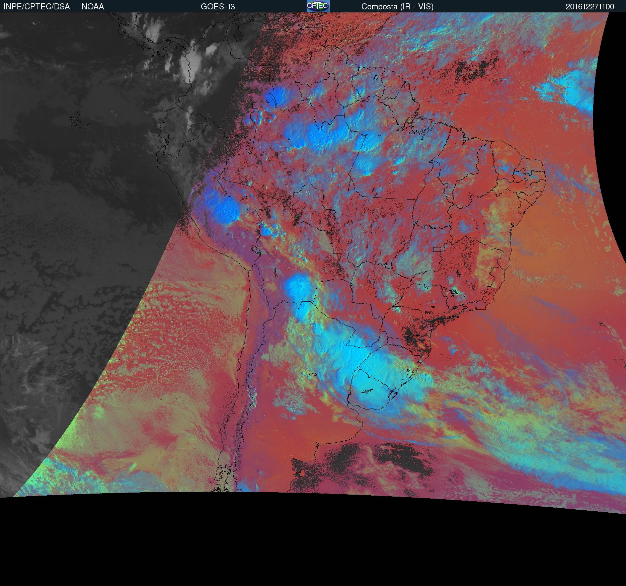Click the NOAA label in the header
This screenshot has width=626, height=586.
[93, 7]
